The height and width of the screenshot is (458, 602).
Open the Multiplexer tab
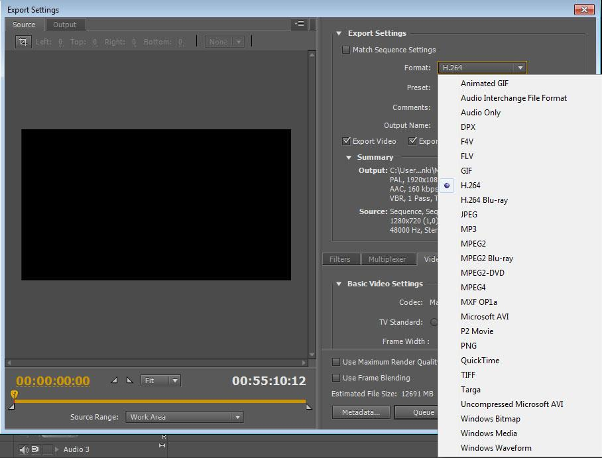[x=387, y=259]
